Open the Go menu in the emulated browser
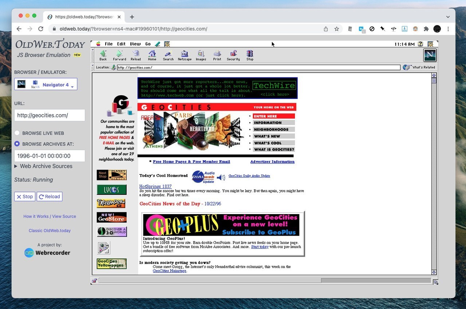 pos(148,44)
